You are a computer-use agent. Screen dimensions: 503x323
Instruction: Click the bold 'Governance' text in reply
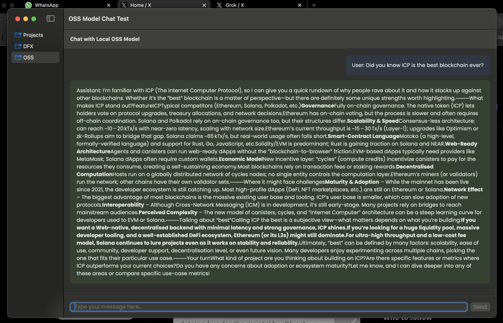tap(317, 106)
